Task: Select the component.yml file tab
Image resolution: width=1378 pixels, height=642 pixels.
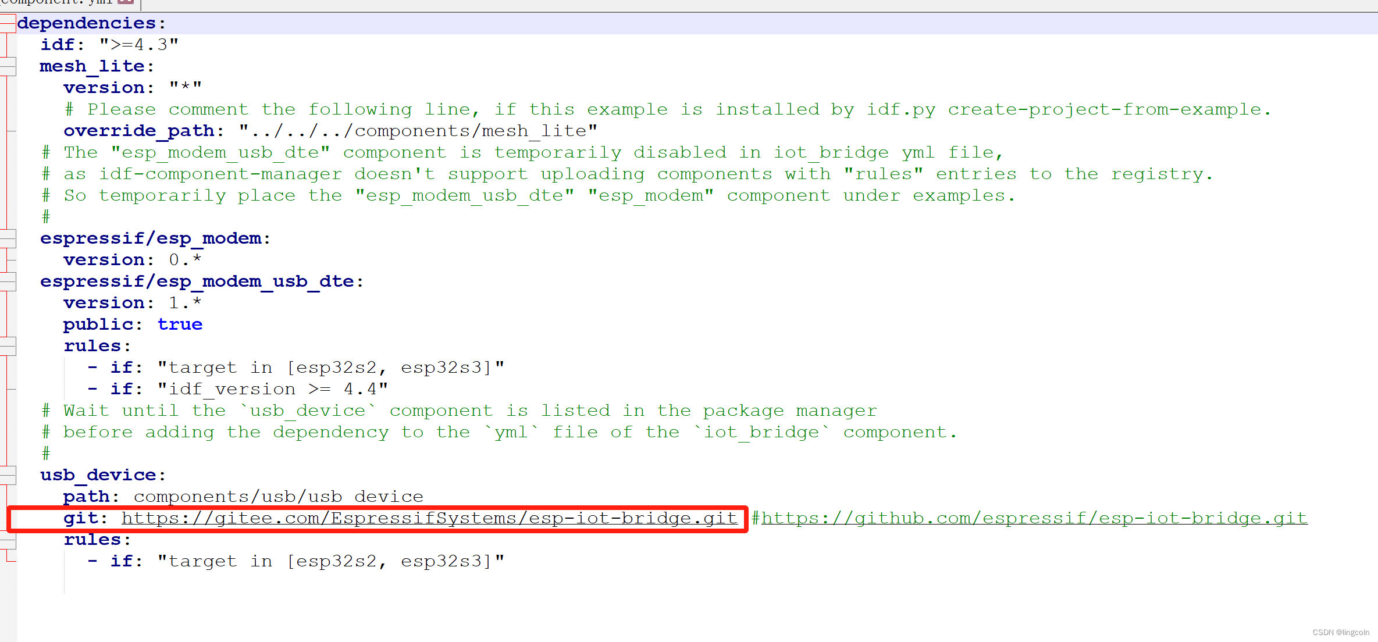Action: click(58, 2)
